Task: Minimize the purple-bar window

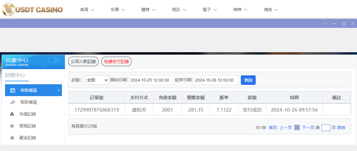Action: [334, 23]
